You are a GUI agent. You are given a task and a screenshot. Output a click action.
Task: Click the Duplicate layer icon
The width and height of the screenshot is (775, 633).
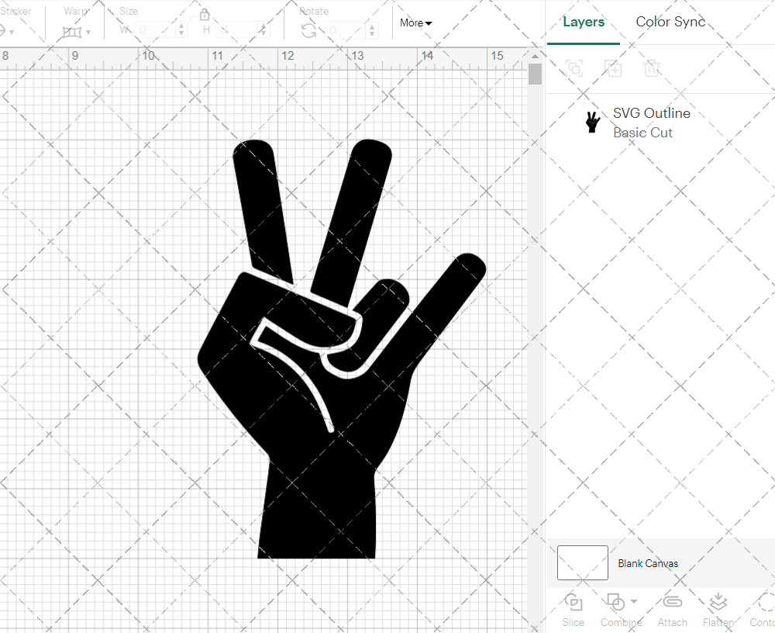tap(613, 68)
